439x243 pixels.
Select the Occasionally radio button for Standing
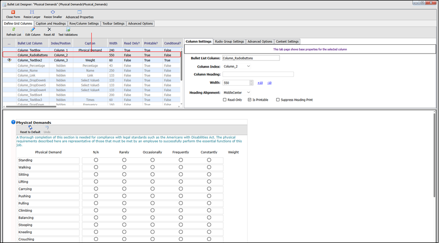pyautogui.click(x=152, y=160)
